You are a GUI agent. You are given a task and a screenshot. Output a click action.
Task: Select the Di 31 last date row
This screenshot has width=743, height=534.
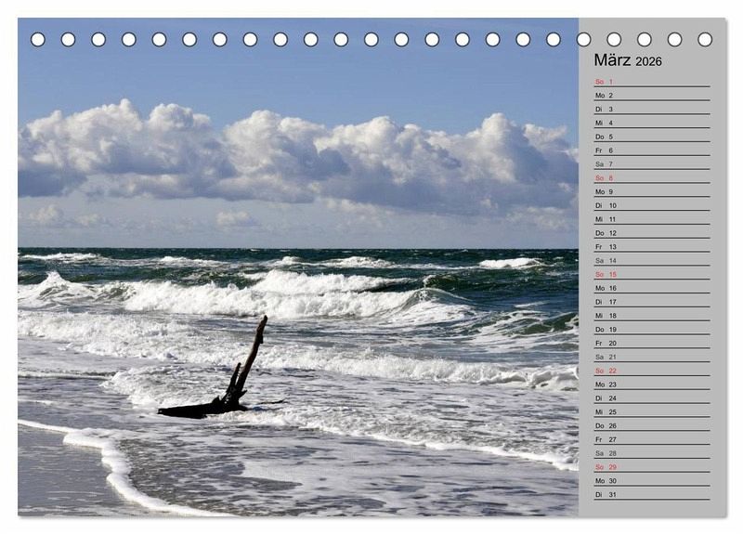pyautogui.click(x=651, y=495)
